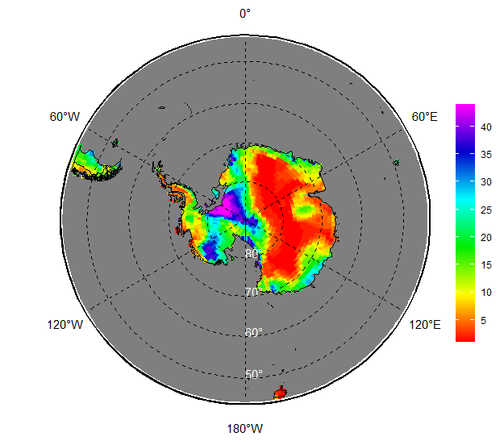Click the magenta region near the pole

(x=224, y=206)
